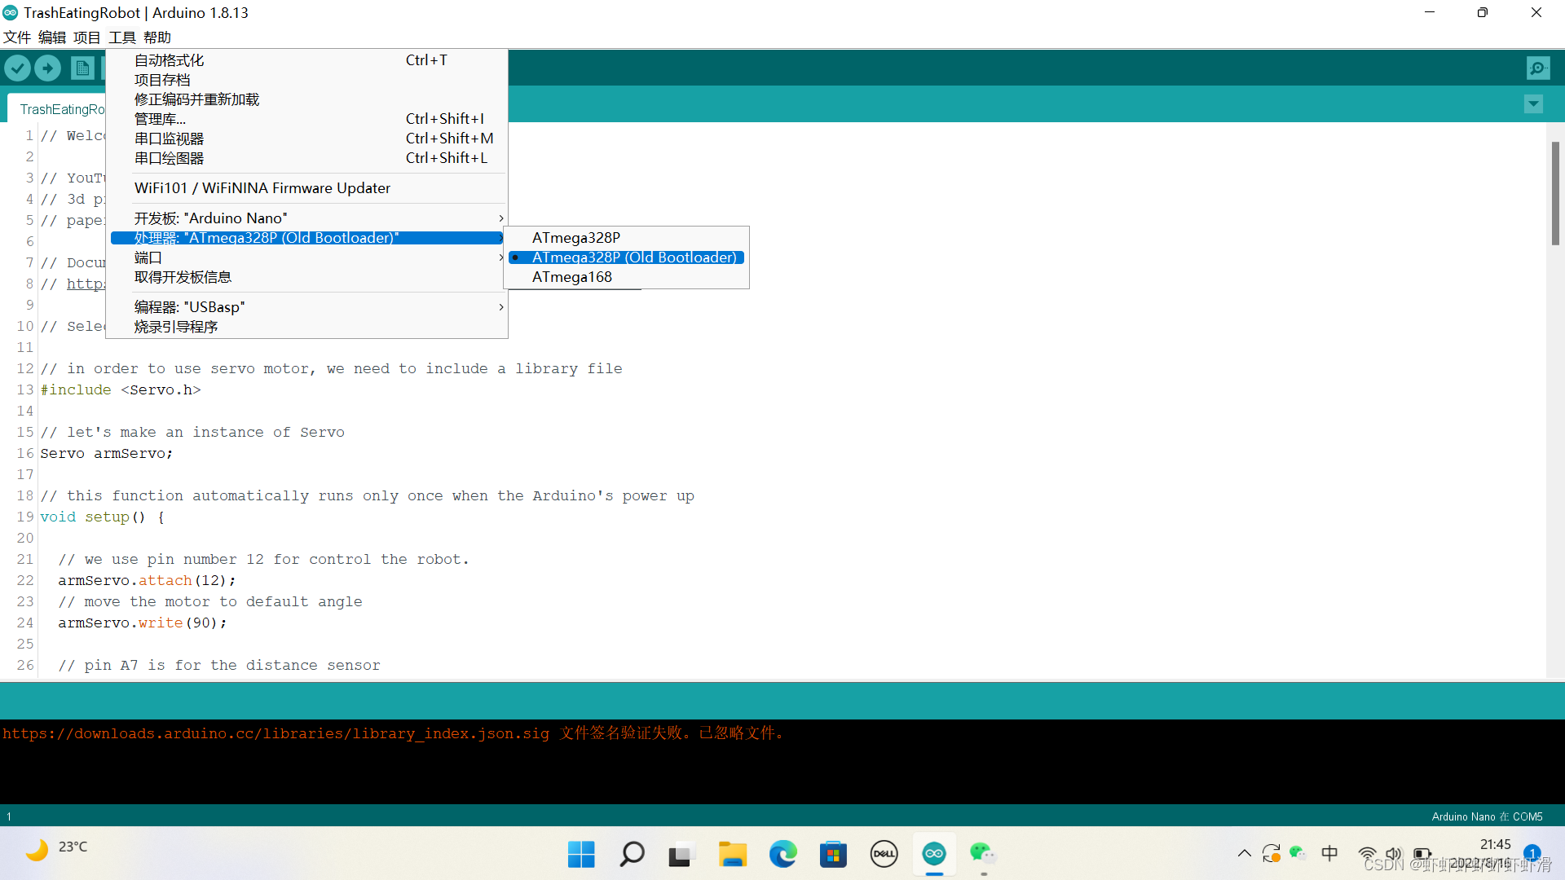Open 管理库... from the menu

tap(308, 119)
